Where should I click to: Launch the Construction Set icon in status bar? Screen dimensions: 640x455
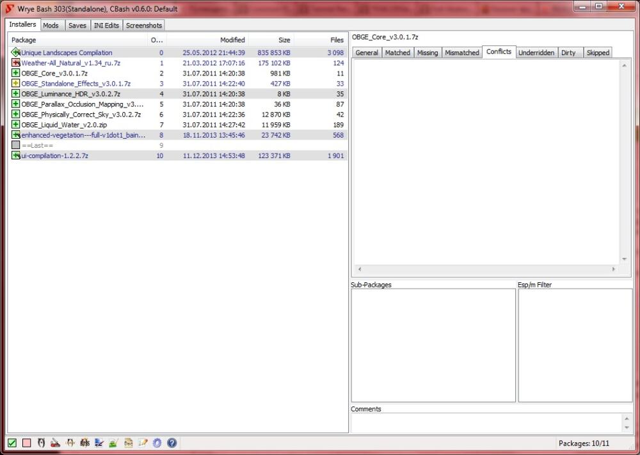[x=70, y=443]
